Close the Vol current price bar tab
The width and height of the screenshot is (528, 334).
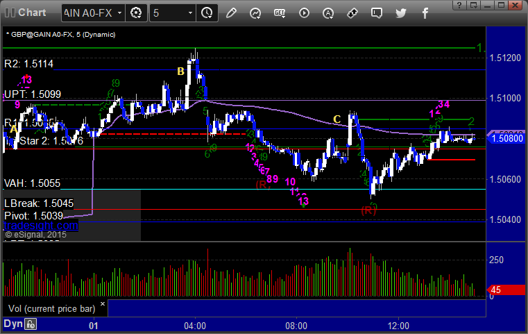(103, 303)
